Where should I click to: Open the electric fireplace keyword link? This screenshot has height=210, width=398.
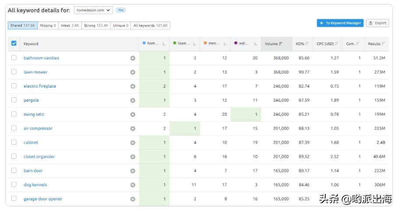[40, 86]
